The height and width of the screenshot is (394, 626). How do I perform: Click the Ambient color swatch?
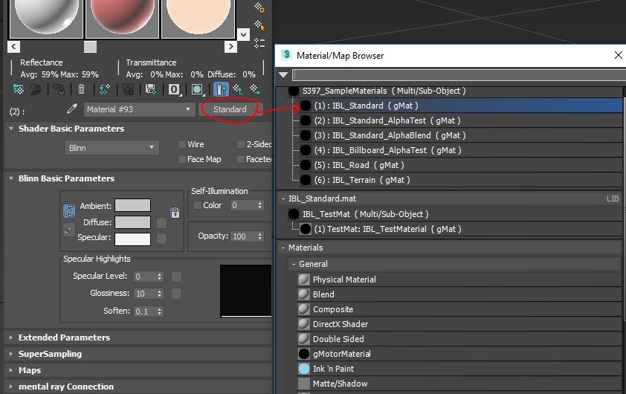point(132,205)
